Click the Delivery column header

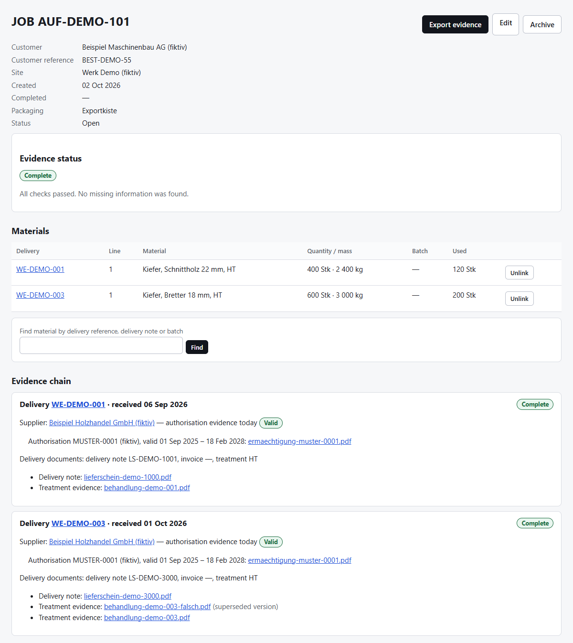28,251
